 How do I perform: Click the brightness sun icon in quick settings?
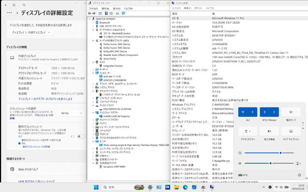240,153
